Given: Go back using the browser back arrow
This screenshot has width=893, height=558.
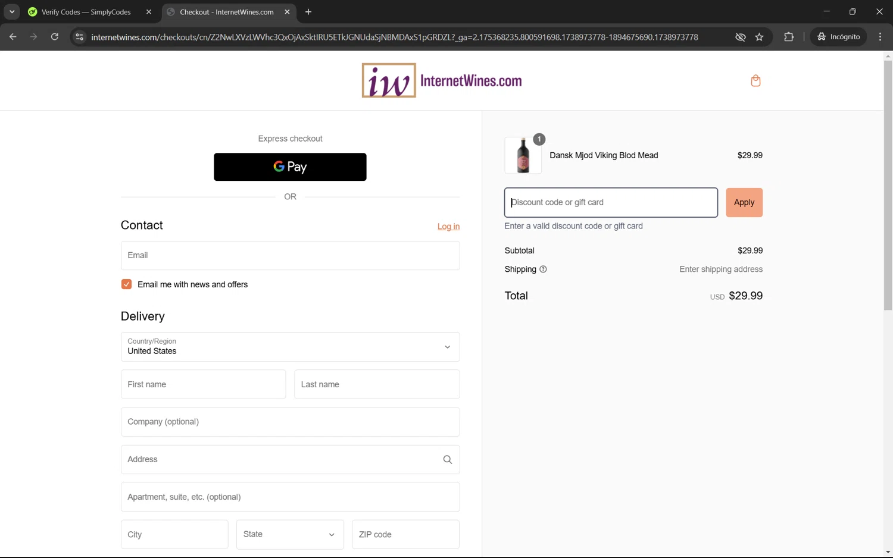Looking at the screenshot, I should pos(13,37).
